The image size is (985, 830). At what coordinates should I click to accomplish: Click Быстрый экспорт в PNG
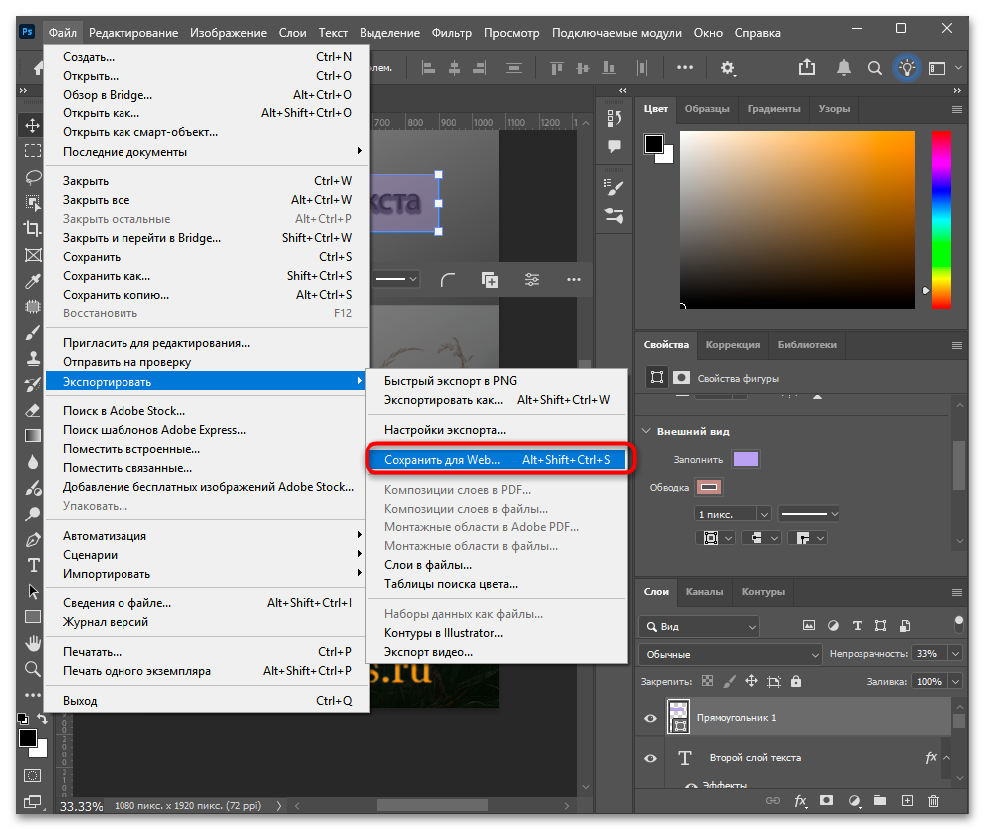pos(498,381)
